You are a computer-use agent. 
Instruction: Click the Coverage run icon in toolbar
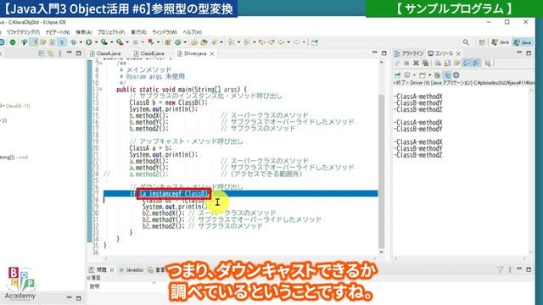click(x=104, y=42)
